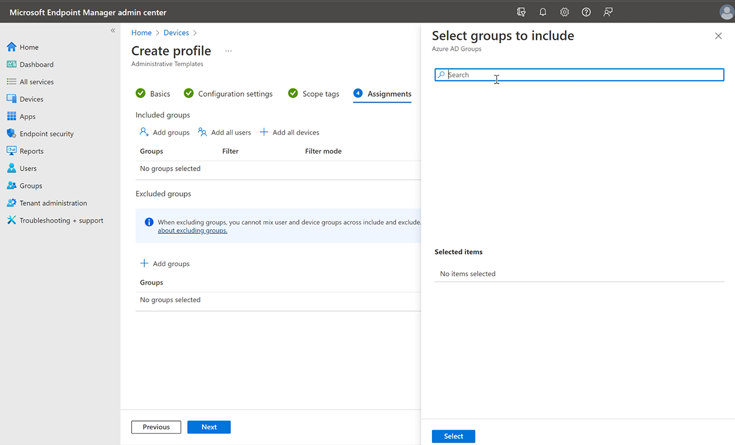Image resolution: width=735 pixels, height=445 pixels.
Task: Open the help question mark icon
Action: (586, 12)
